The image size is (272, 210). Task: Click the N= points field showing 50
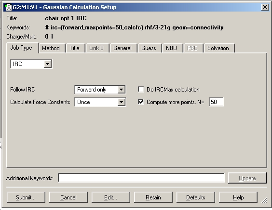click(x=217, y=102)
